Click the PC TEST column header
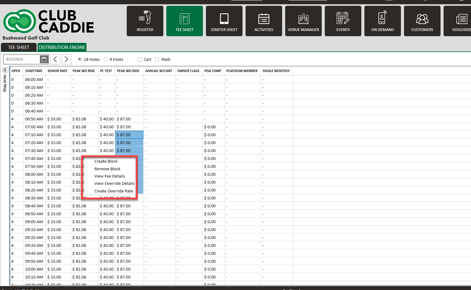The image size is (471, 290). (x=106, y=71)
